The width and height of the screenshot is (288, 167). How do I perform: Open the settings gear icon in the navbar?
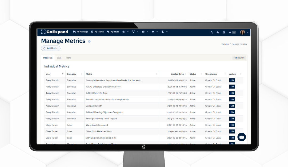tap(153, 32)
